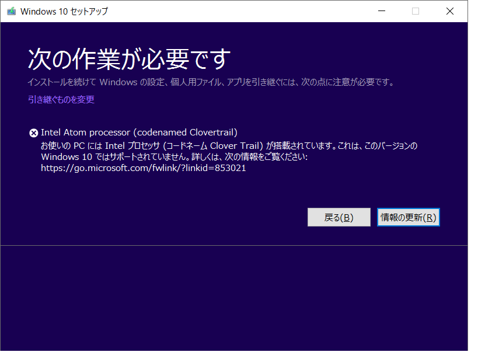Close the Windows 10 セットアップ window

pos(450,11)
